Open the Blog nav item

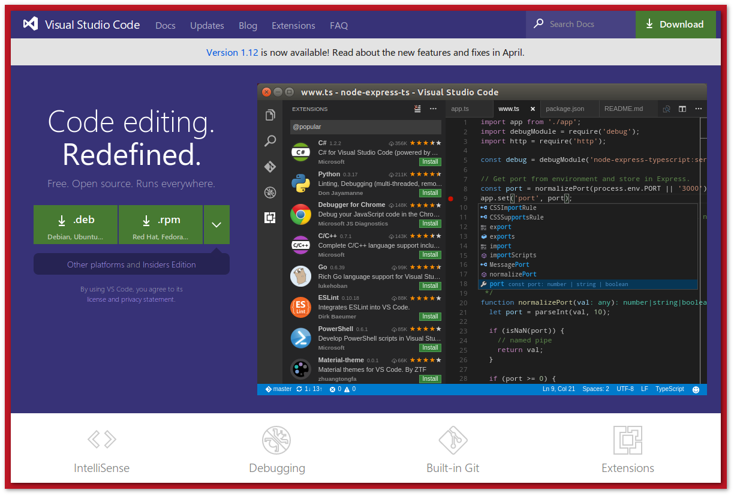coord(248,25)
